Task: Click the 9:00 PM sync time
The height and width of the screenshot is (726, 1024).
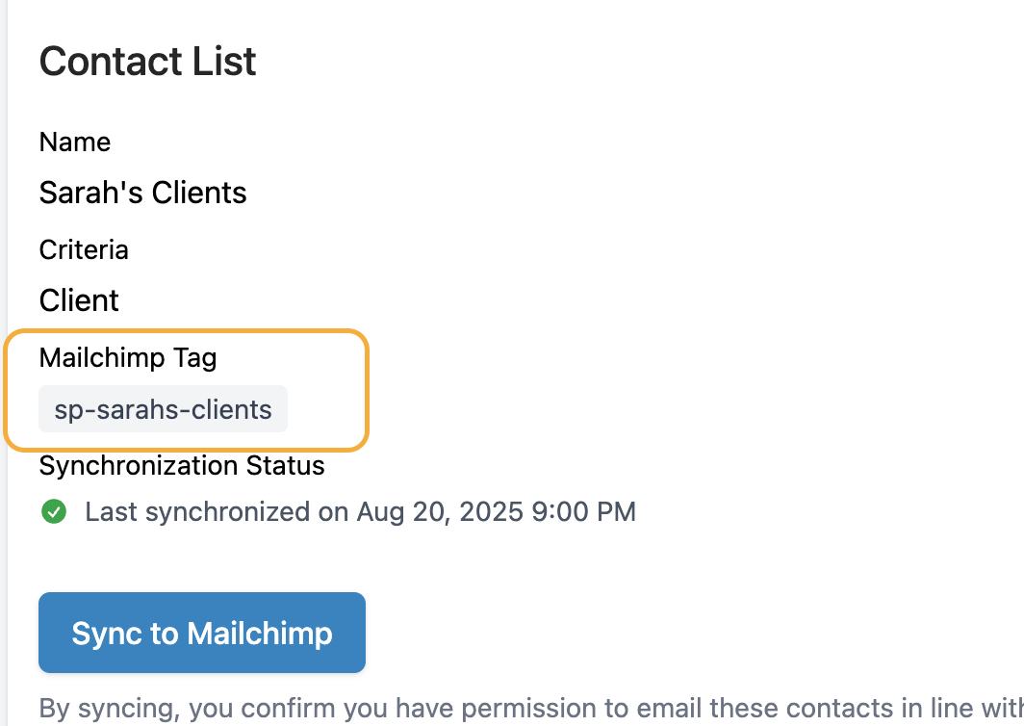Action: pyautogui.click(x=584, y=511)
